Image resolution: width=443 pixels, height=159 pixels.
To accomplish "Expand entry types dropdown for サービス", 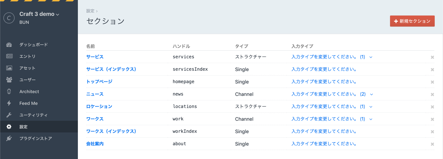I will [371, 57].
